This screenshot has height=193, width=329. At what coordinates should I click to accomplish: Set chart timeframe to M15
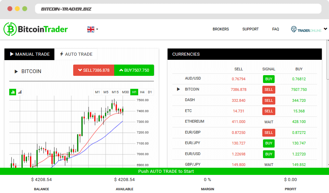115,92
